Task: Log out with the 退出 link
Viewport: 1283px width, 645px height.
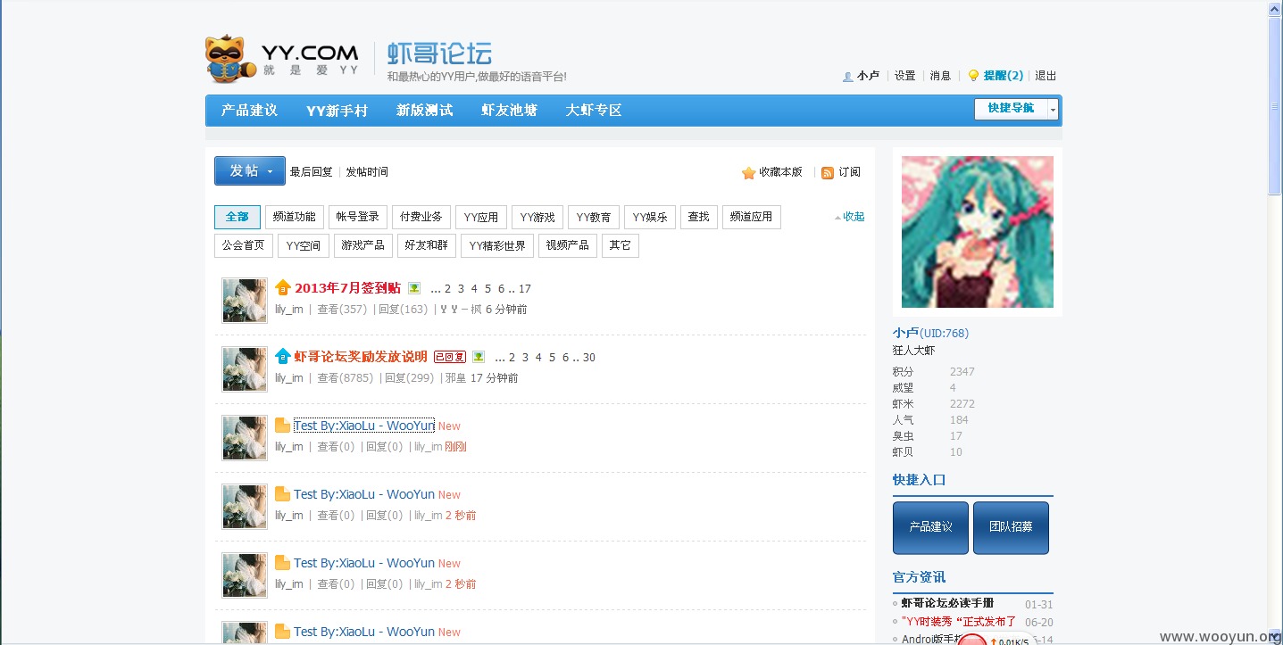Action: coord(1046,76)
